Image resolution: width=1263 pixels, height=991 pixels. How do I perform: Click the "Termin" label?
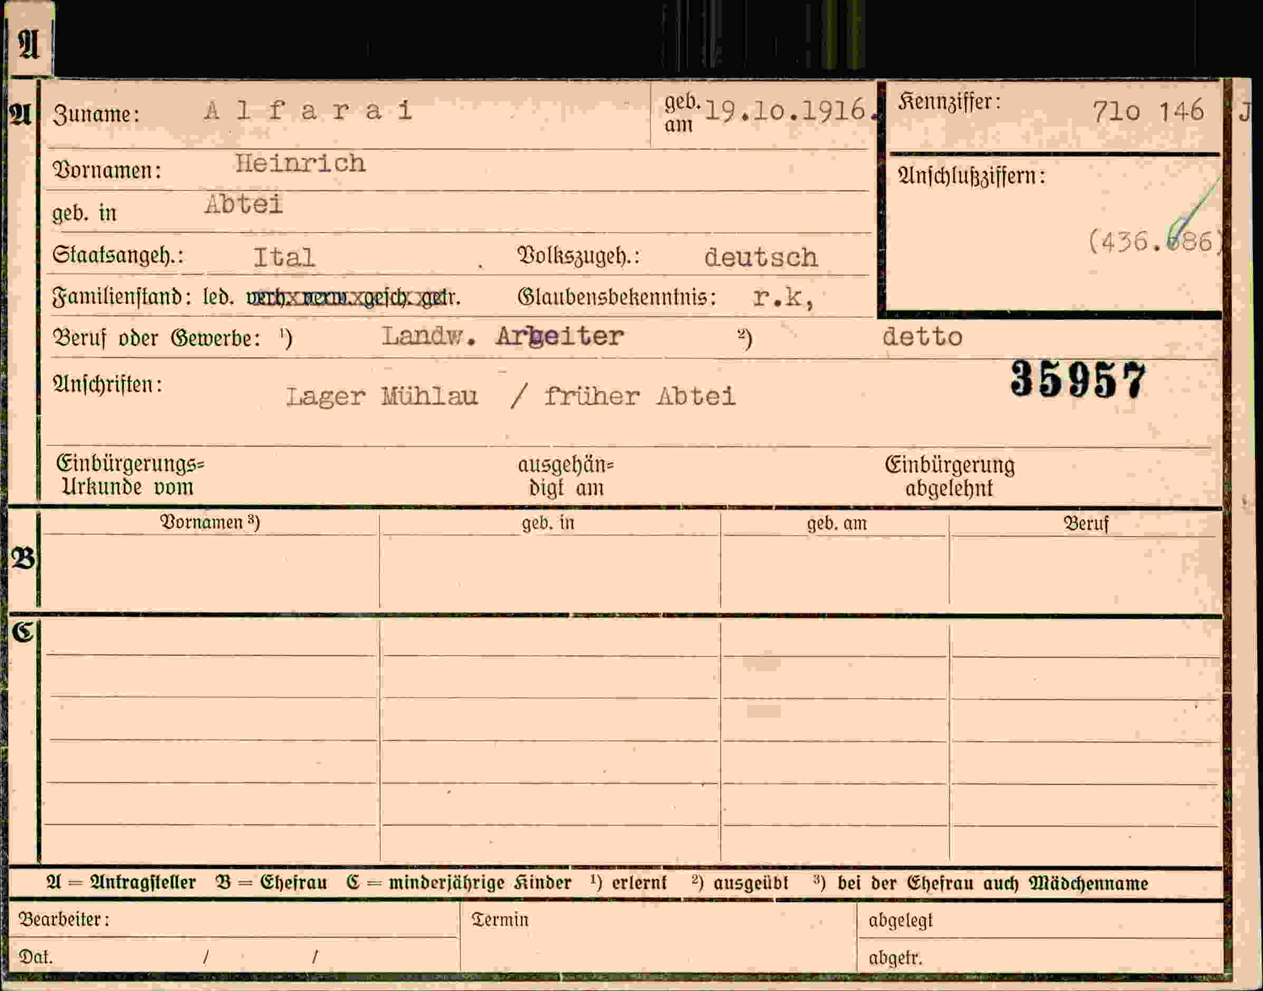(500, 920)
